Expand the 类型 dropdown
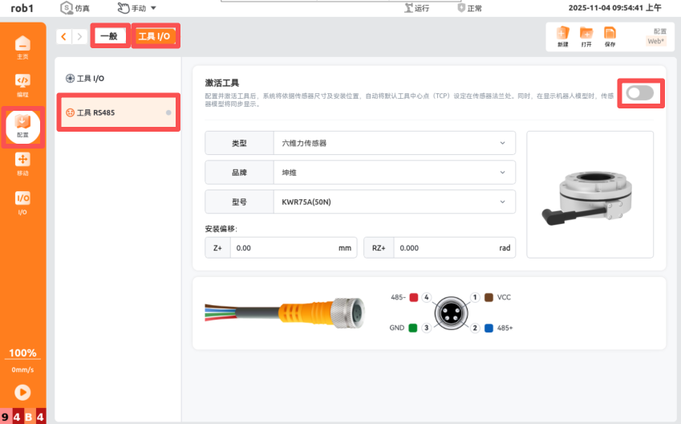The height and width of the screenshot is (424, 681). tap(394, 143)
